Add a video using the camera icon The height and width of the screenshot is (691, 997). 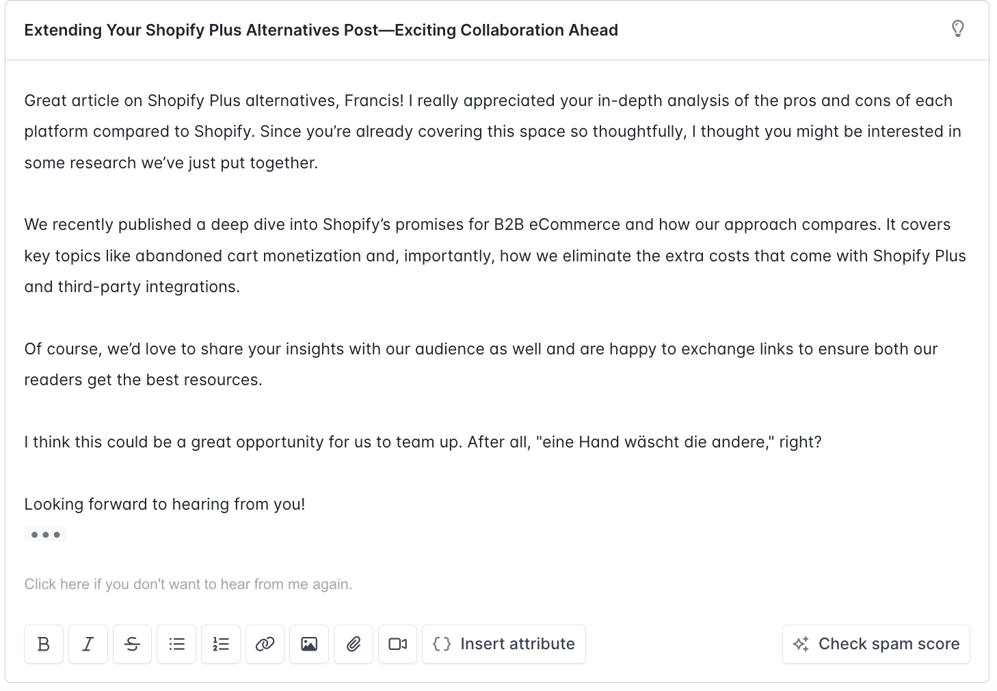coord(398,644)
